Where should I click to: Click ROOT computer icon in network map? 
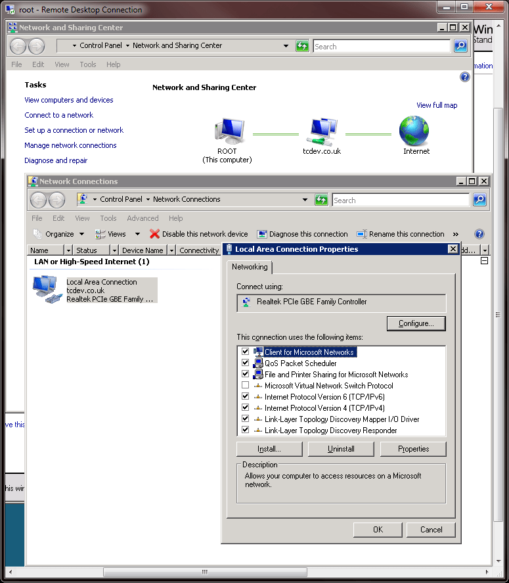click(x=229, y=131)
